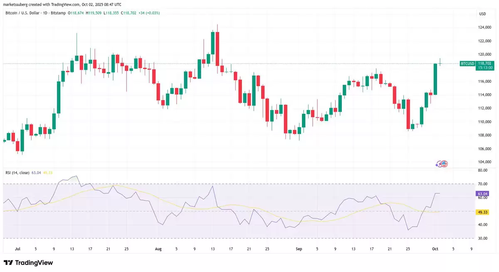Open the Bitstamp exchange selector in the legend
Image resolution: width=499 pixels, height=272 pixels.
coord(59,13)
